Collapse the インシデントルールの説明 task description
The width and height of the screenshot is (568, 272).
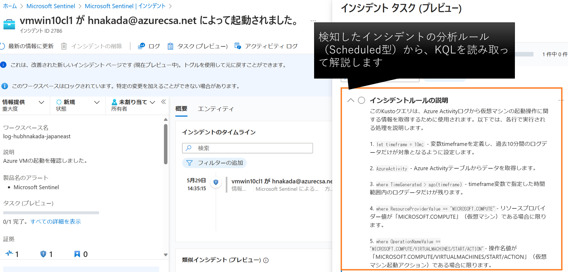click(x=351, y=100)
